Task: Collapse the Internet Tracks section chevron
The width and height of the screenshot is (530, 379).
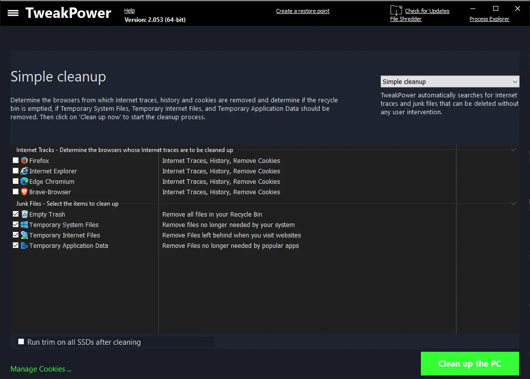Action: tap(513, 150)
